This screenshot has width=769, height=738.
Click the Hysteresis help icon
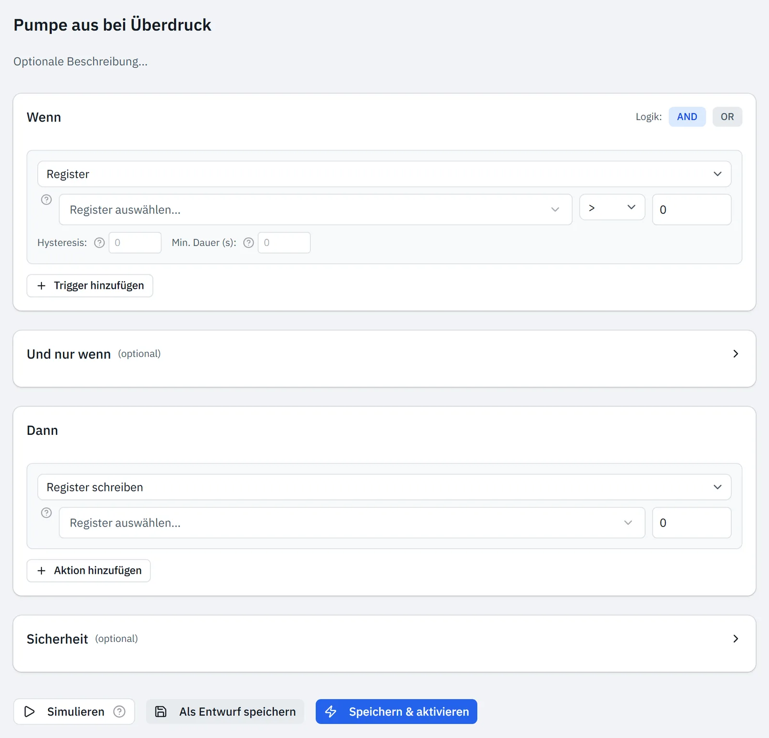point(99,243)
